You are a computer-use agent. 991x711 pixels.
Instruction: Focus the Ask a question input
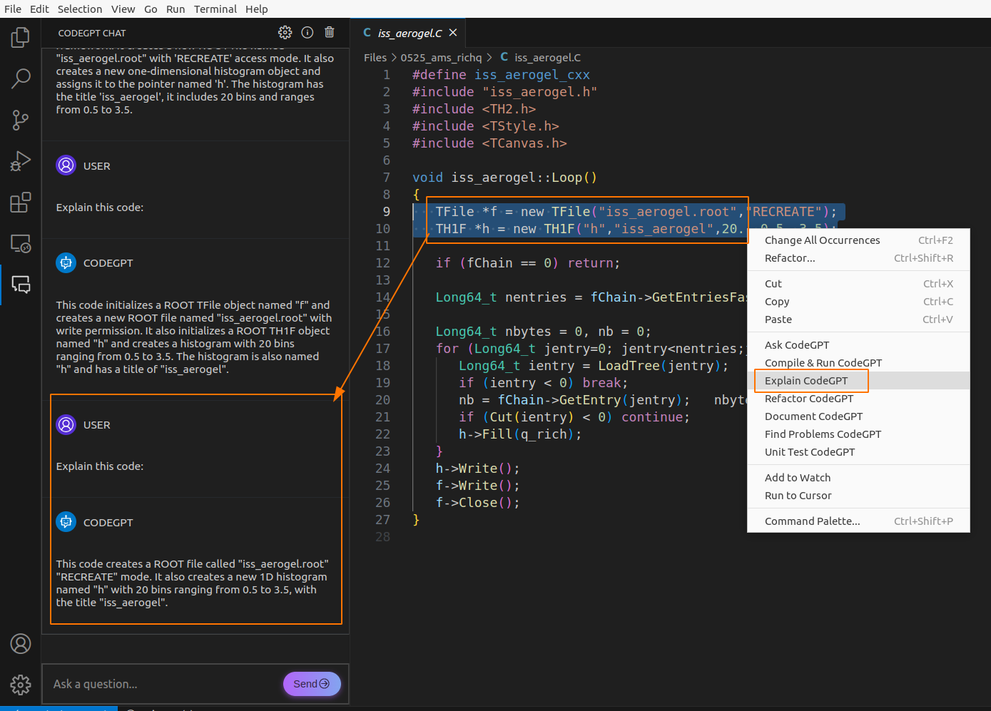click(x=164, y=684)
